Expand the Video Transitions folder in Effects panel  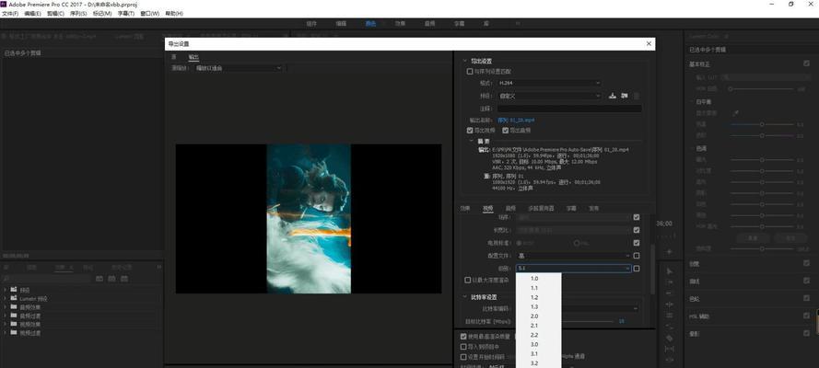pos(6,332)
